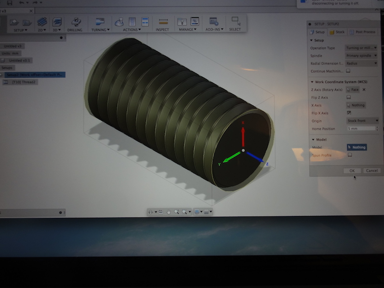Click the Home Position stepper arrows
384x288 pixels.
click(x=377, y=129)
